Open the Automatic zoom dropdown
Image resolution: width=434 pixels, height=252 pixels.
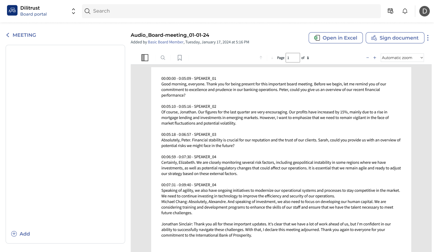(402, 58)
